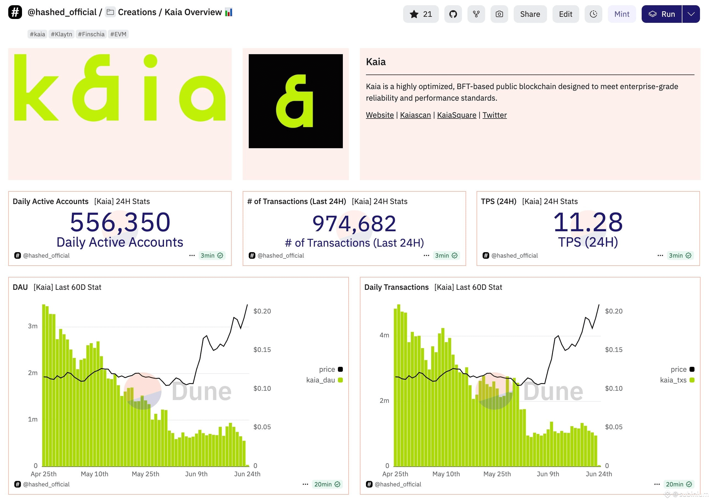711x501 pixels.
Task: Open options menu on Daily Transactions card
Action: (x=657, y=484)
